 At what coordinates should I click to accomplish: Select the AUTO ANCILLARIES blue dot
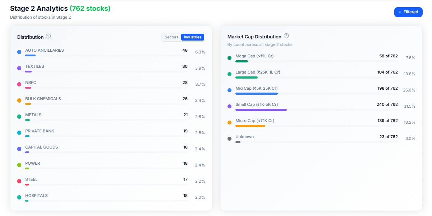coord(19,52)
